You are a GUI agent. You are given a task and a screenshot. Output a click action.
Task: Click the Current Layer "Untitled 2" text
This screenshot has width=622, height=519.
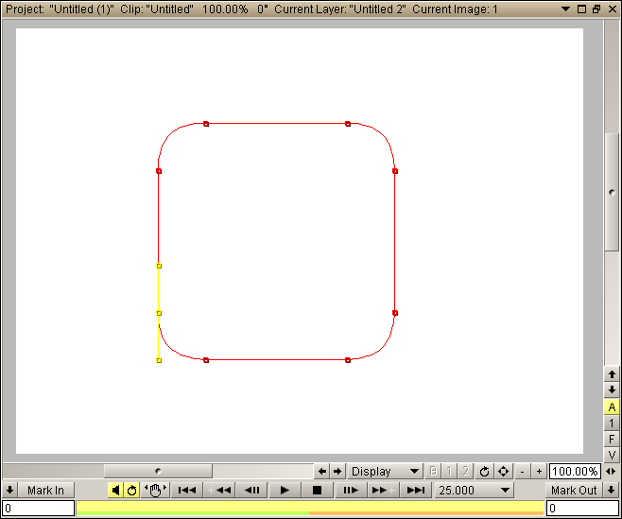340,9
